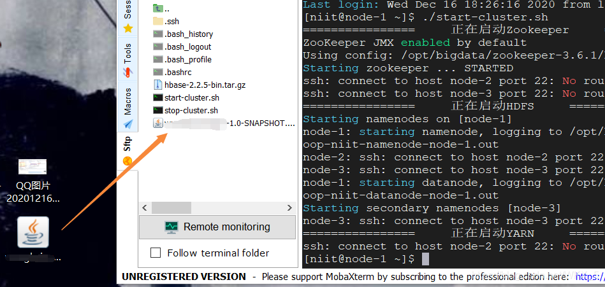Image resolution: width=605 pixels, height=287 pixels.
Task: Select the .bash_profile file icon
Action: click(158, 59)
